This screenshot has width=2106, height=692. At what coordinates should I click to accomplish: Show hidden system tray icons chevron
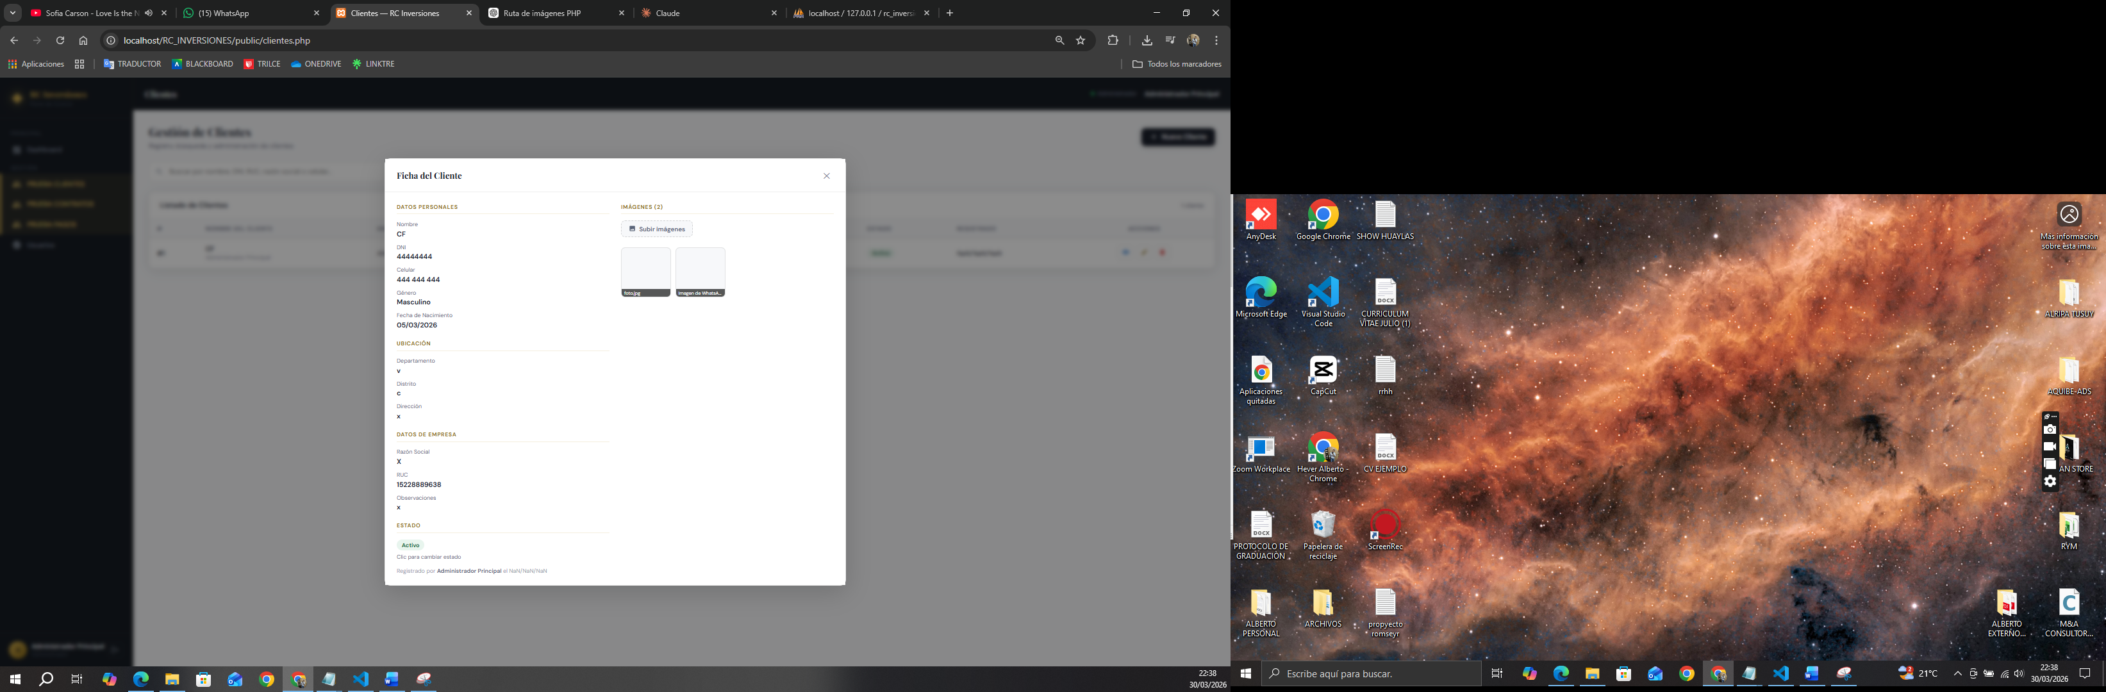click(1957, 674)
